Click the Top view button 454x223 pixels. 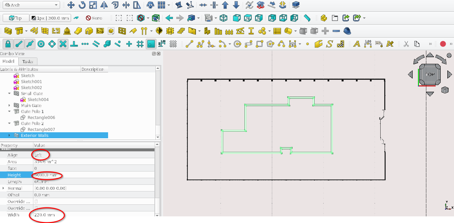pyautogui.click(x=16, y=18)
